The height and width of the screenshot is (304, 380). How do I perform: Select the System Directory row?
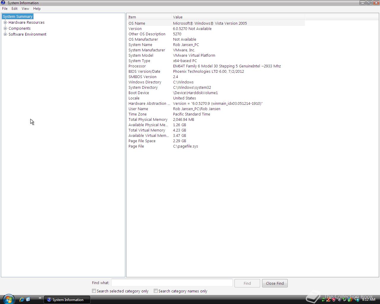click(x=216, y=87)
